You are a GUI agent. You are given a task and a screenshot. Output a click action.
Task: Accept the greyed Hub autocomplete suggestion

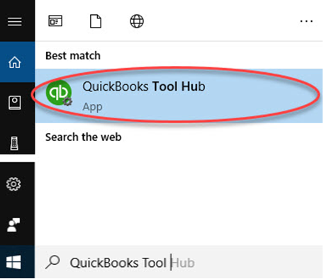(183, 263)
